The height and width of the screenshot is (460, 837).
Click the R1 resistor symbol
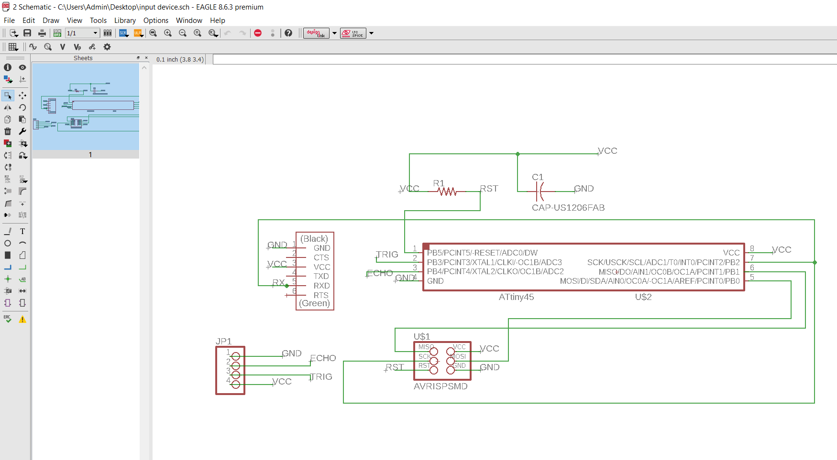(x=447, y=192)
